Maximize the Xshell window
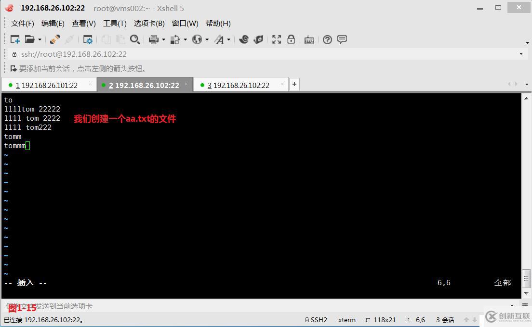 (x=498, y=7)
